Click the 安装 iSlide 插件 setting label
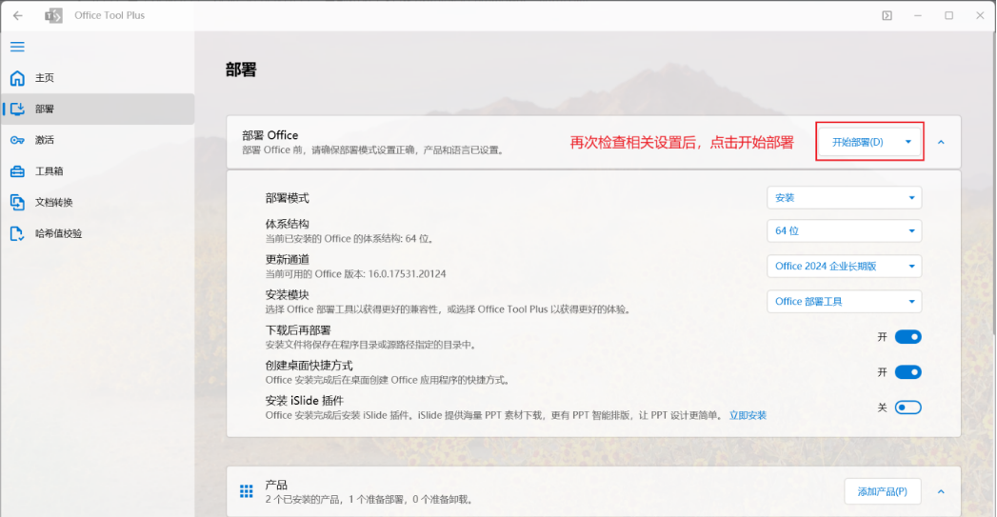 pos(305,401)
